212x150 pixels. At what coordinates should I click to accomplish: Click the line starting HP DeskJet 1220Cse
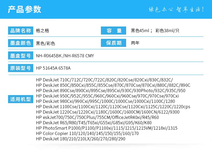108,112
